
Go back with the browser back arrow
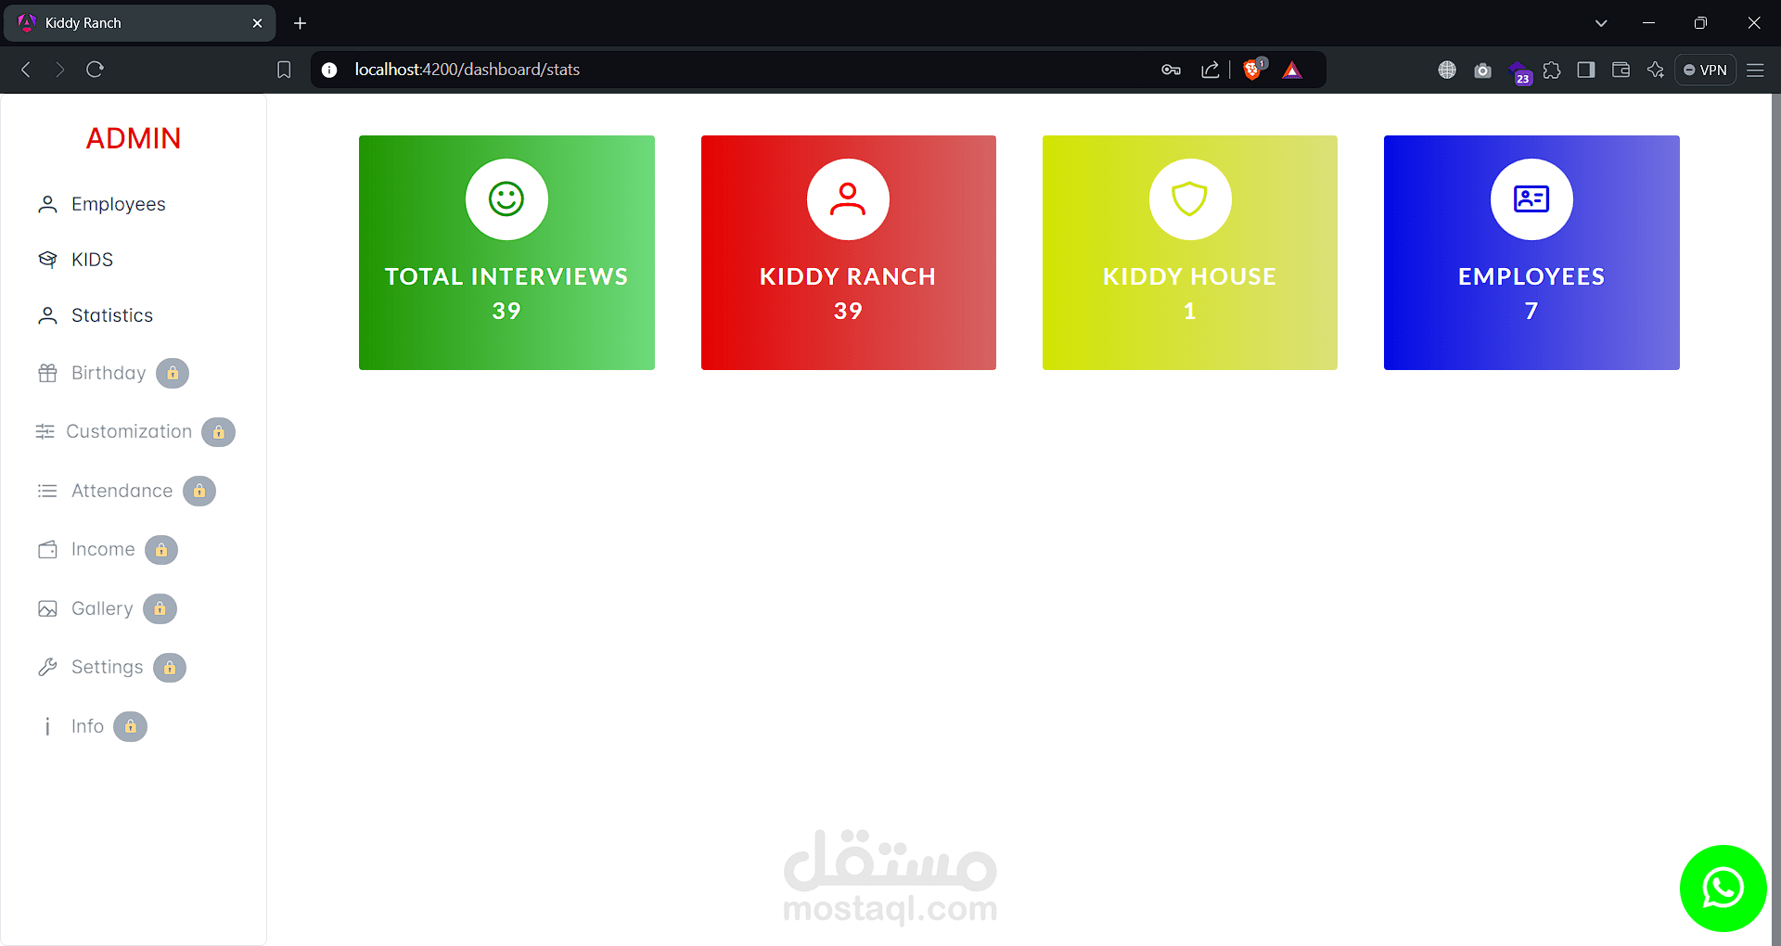pyautogui.click(x=26, y=70)
